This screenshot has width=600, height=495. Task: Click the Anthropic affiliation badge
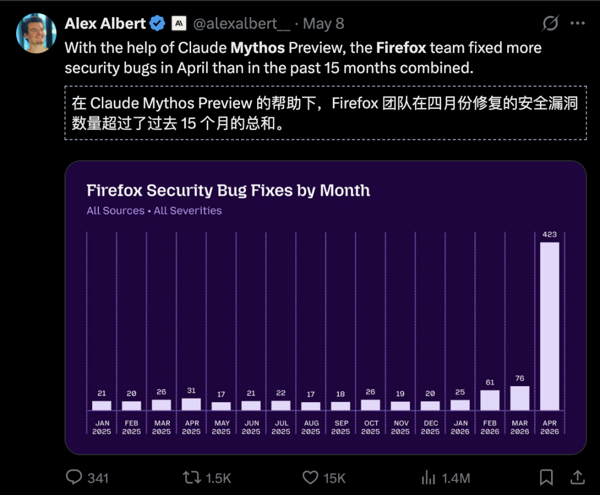pyautogui.click(x=179, y=23)
